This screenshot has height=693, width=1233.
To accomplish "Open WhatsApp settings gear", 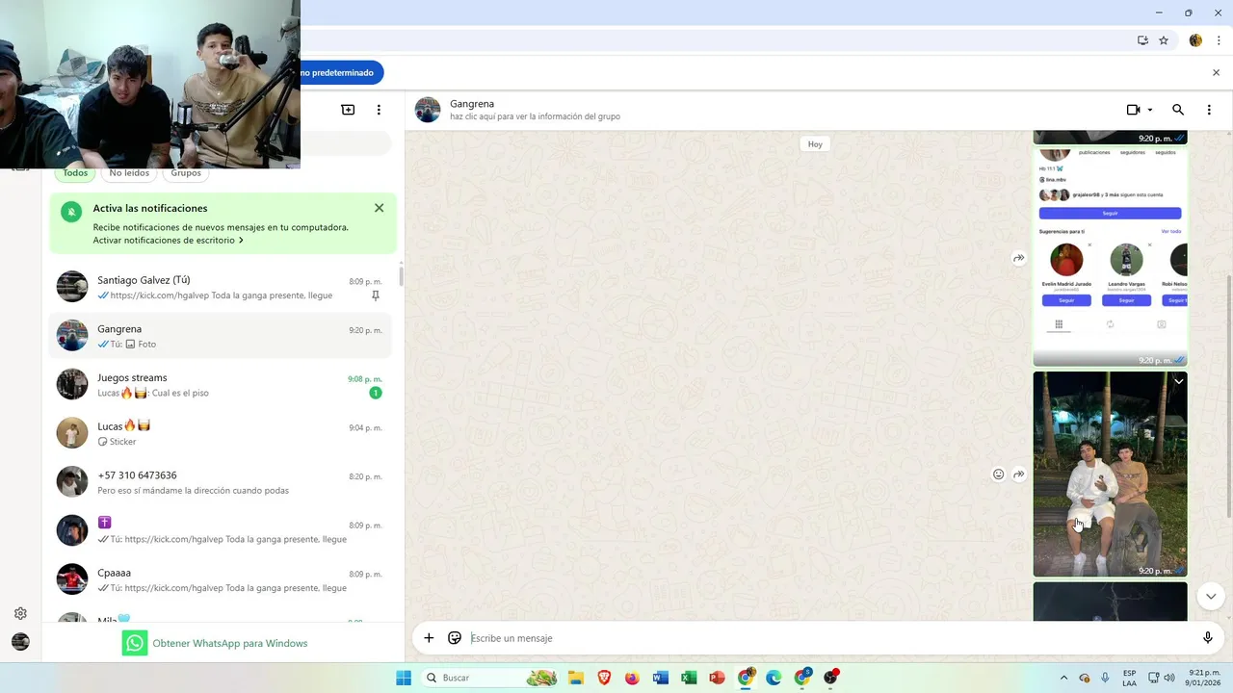I will click(20, 613).
